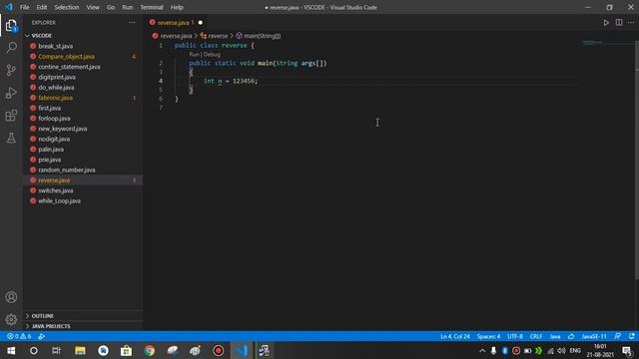Select JavaSE-11 runtime in status bar
This screenshot has width=639, height=359.
(x=594, y=337)
